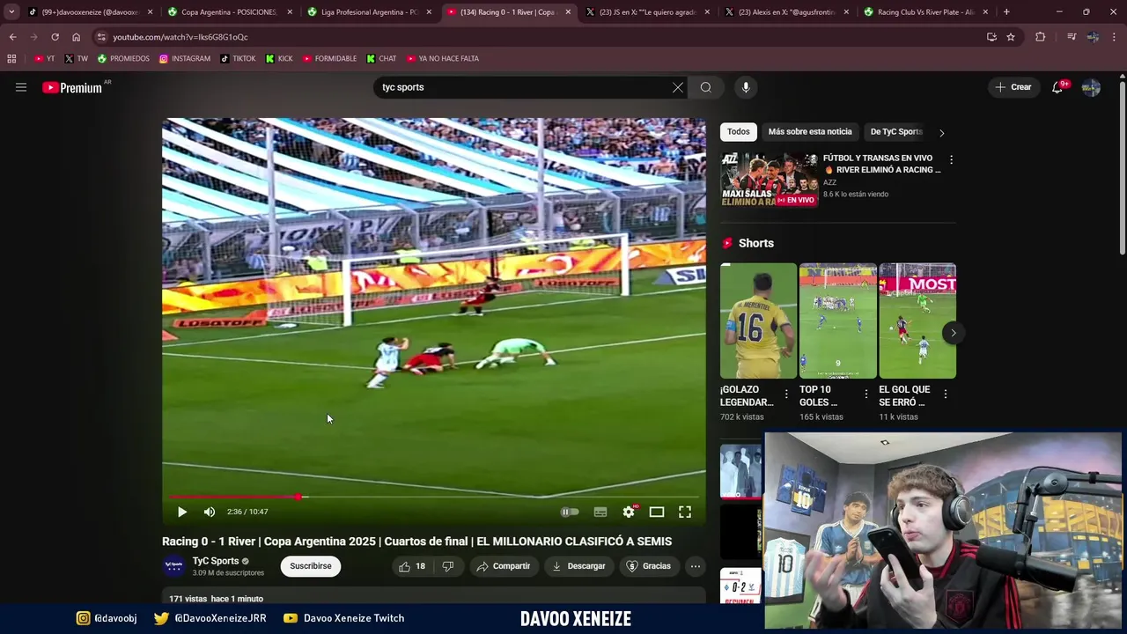This screenshot has height=634, width=1127.
Task: Open options for EL GOL QUE SE ERRÓ short
Action: (x=946, y=394)
